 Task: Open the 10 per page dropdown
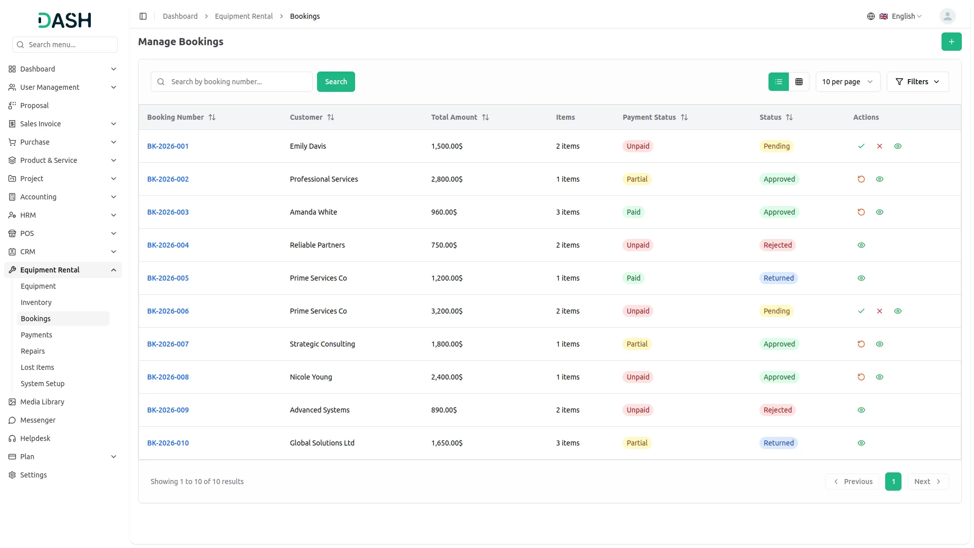[x=847, y=82]
